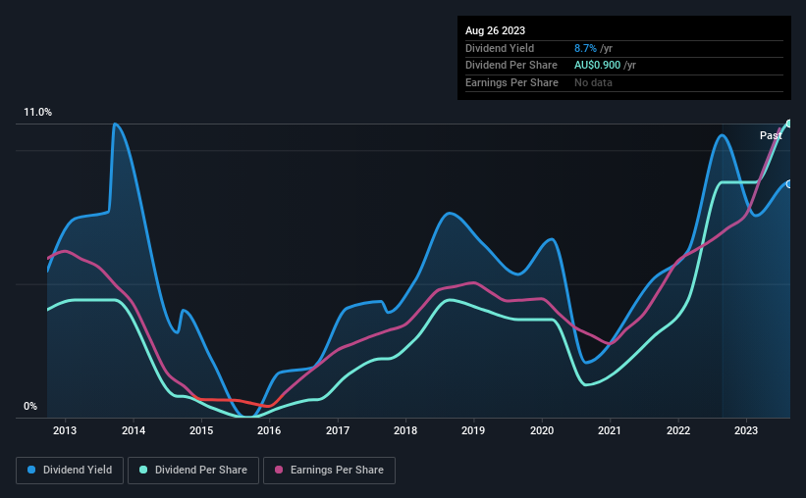Image resolution: width=806 pixels, height=498 pixels.
Task: Click the Dividend Yield endpoint marker
Action: coord(789,184)
